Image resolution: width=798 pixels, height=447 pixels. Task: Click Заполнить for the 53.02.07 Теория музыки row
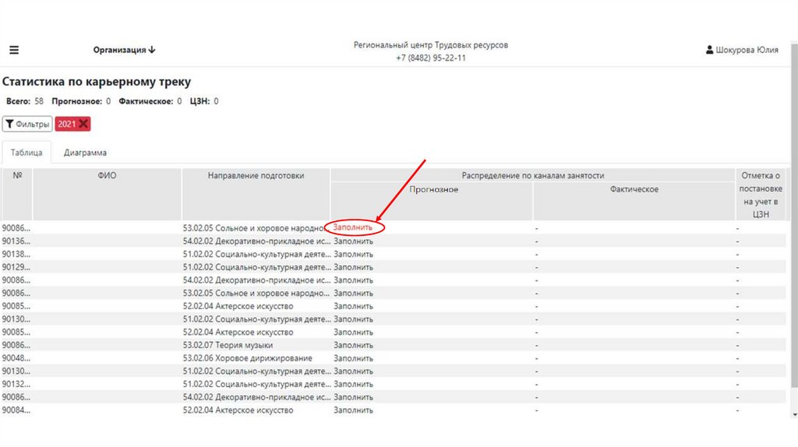point(353,345)
